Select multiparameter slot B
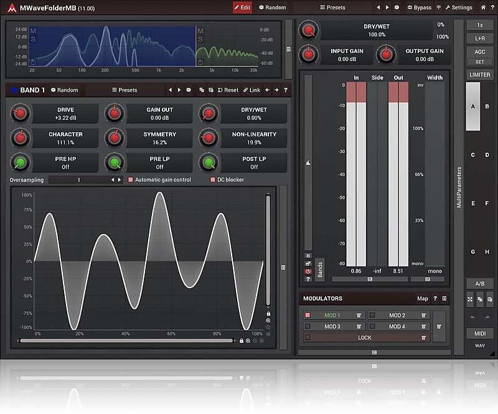 (487, 106)
